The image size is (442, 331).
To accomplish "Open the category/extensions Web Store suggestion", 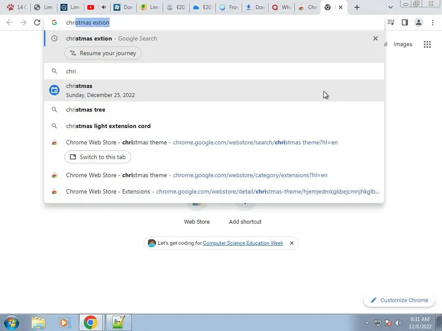I will tap(214, 175).
